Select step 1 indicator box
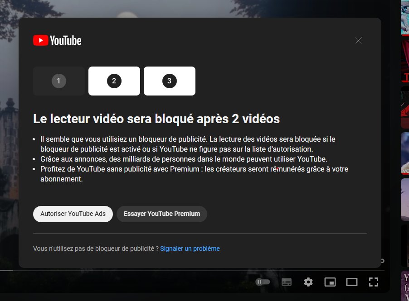The height and width of the screenshot is (301, 409). [59, 81]
